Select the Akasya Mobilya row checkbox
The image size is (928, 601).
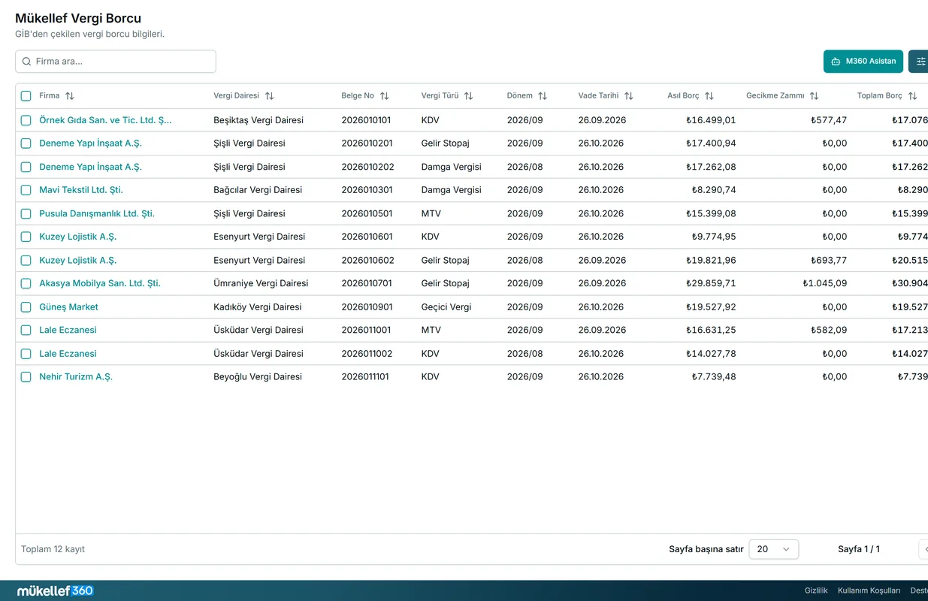click(x=26, y=283)
